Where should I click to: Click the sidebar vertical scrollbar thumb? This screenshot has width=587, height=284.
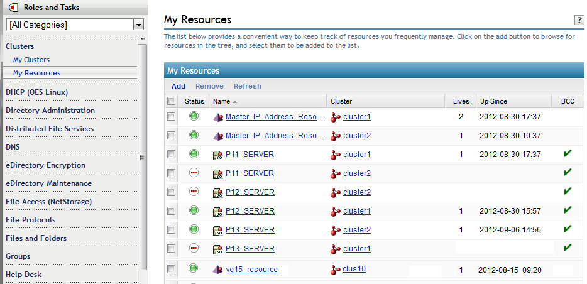pos(142,157)
